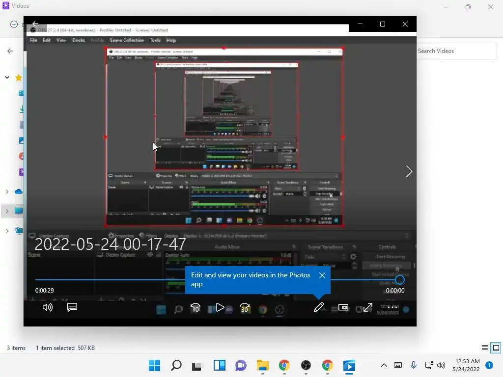The width and height of the screenshot is (503, 377).
Task: Open the pencil edit options
Action: 318,307
